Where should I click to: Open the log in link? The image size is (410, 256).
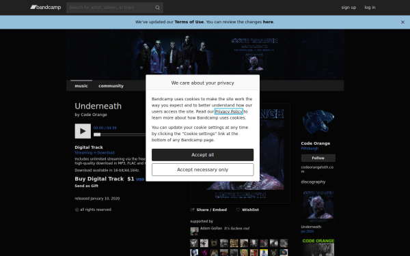370,8
